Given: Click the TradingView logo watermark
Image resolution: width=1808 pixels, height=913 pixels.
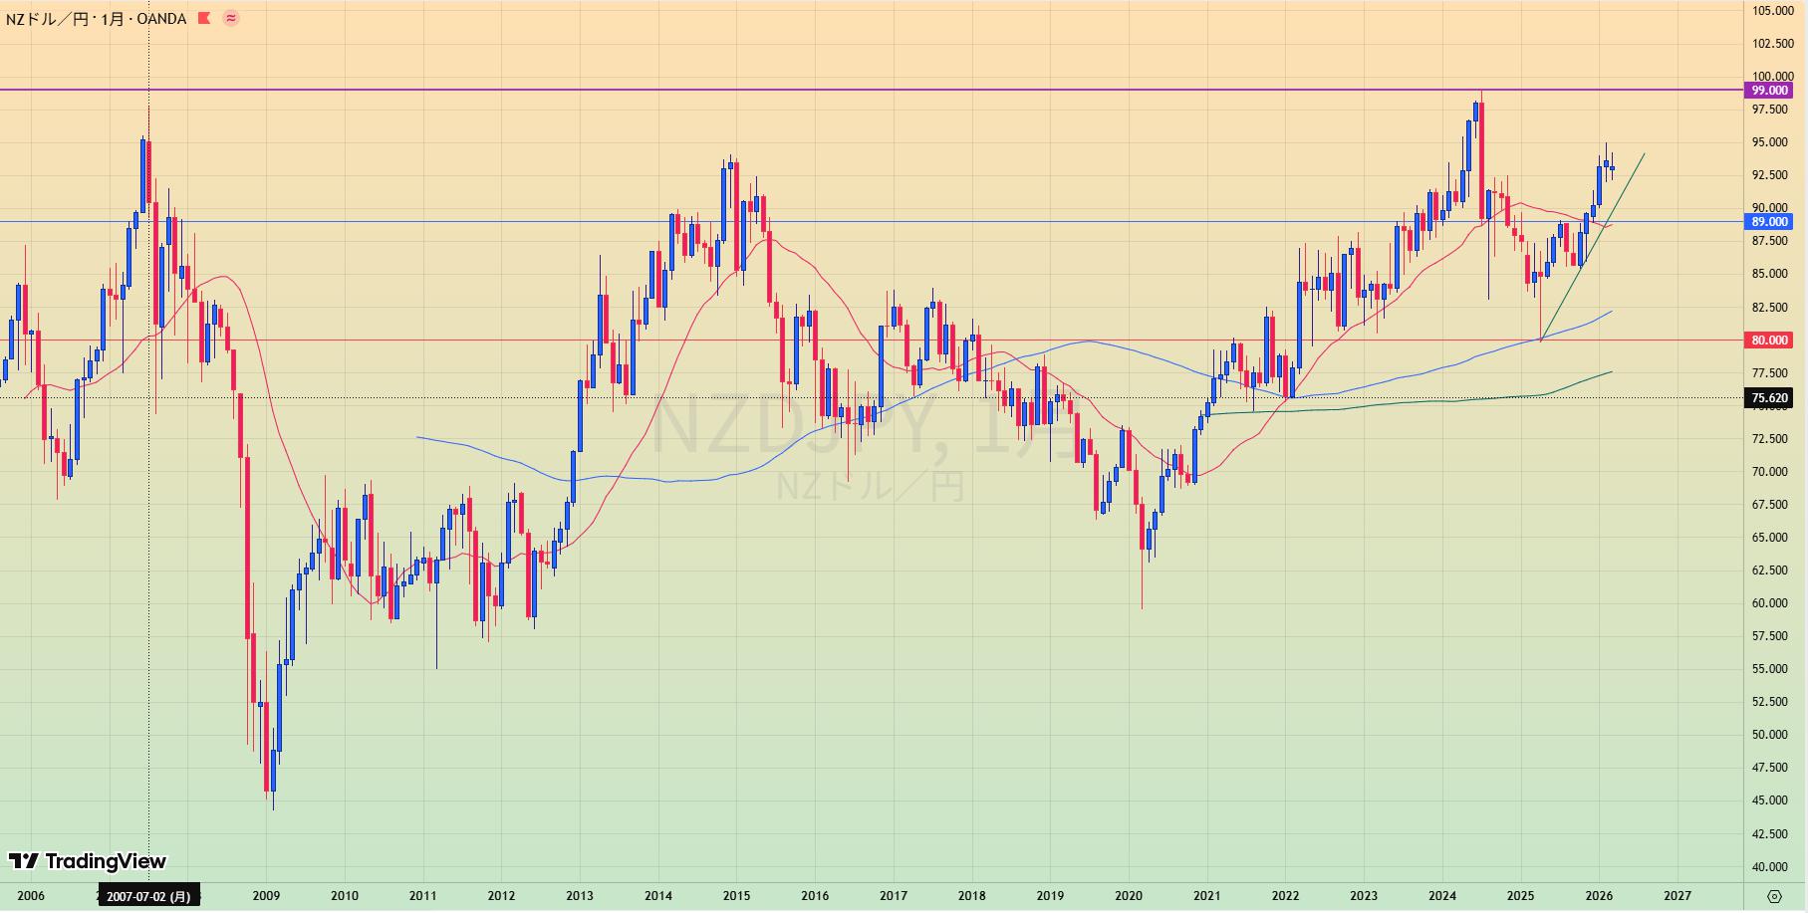Looking at the screenshot, I should tap(88, 861).
